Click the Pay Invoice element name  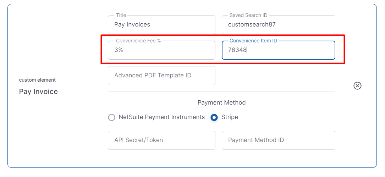[38, 92]
